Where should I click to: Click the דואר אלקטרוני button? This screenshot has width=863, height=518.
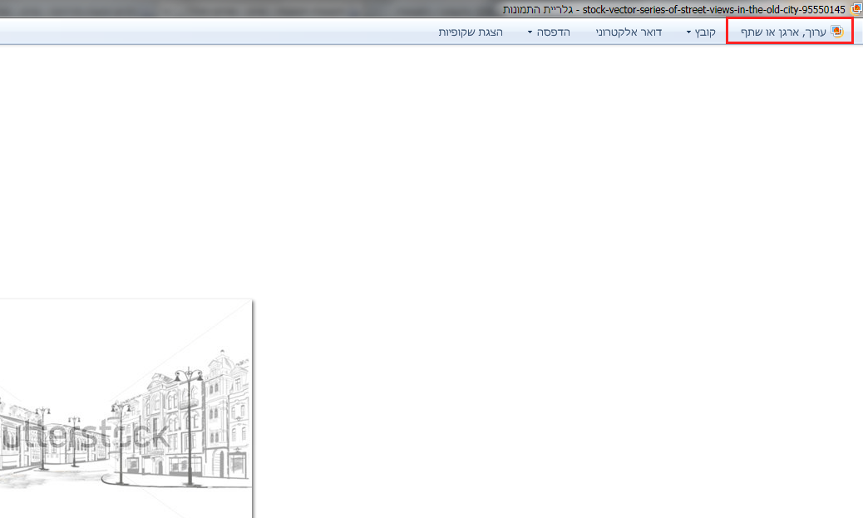pyautogui.click(x=629, y=32)
